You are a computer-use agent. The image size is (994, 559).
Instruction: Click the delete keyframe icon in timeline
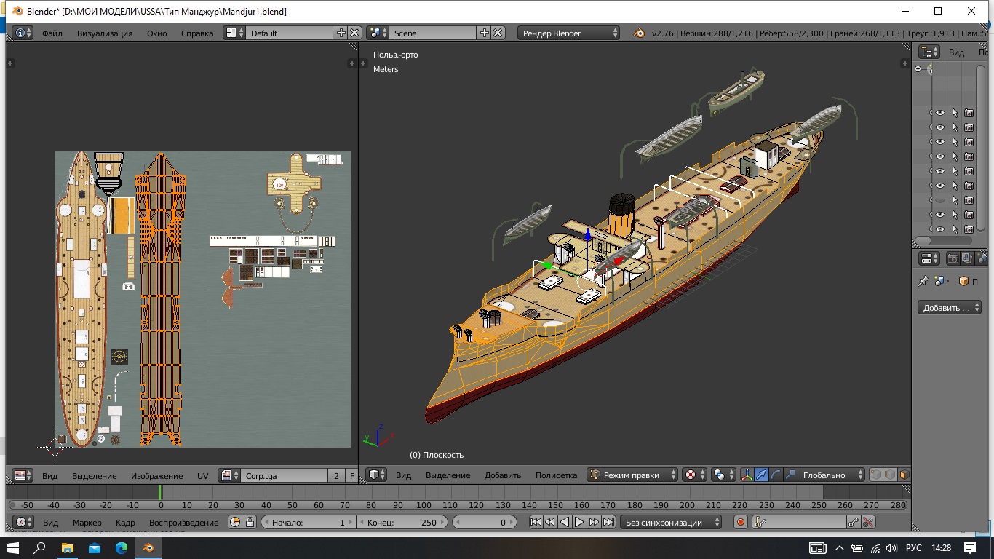(x=867, y=522)
